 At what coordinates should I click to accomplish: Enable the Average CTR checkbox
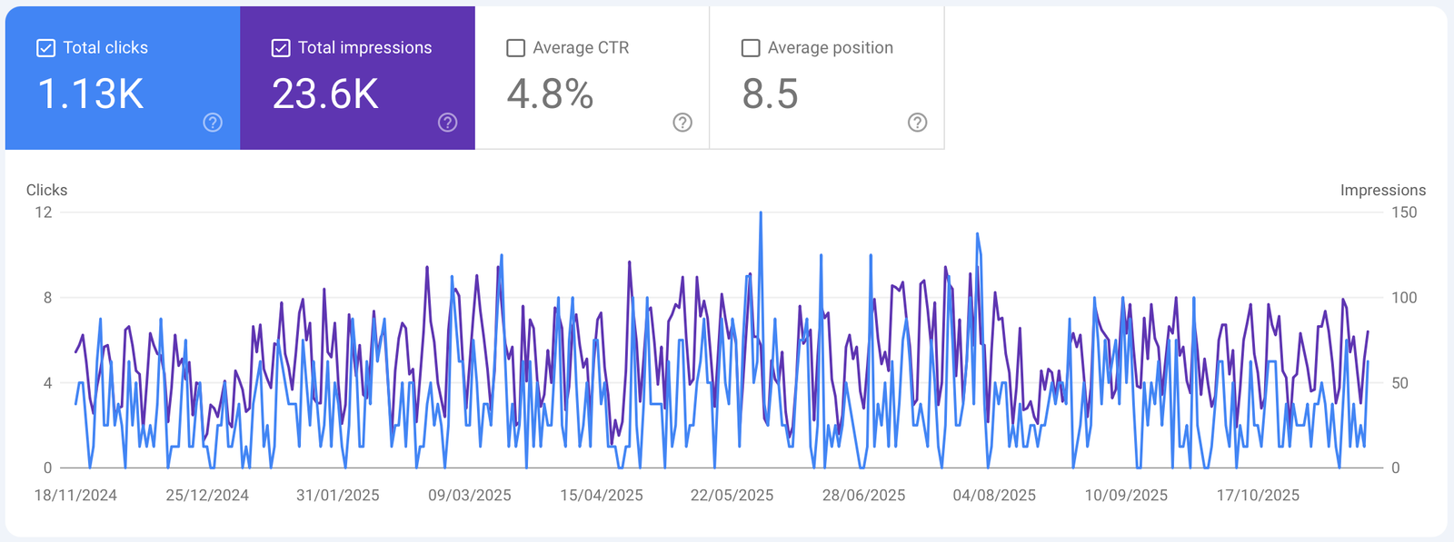click(516, 48)
